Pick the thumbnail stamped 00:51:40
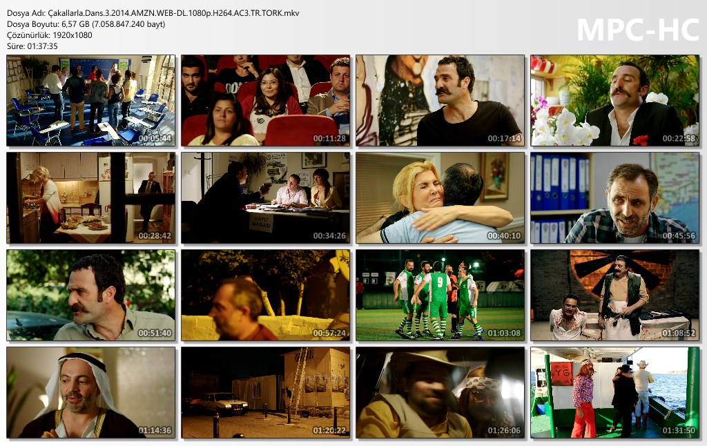 point(90,295)
